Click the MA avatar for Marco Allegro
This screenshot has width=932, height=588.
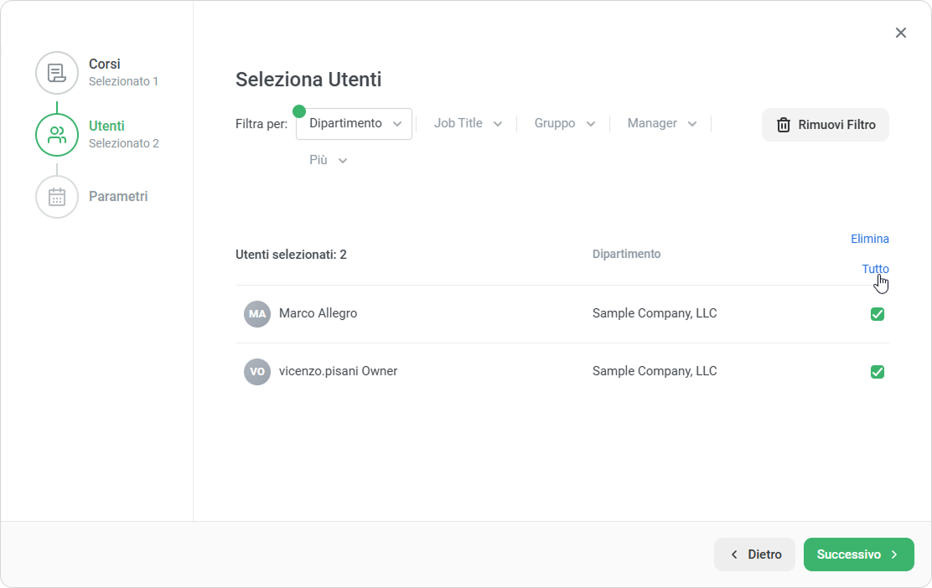257,314
